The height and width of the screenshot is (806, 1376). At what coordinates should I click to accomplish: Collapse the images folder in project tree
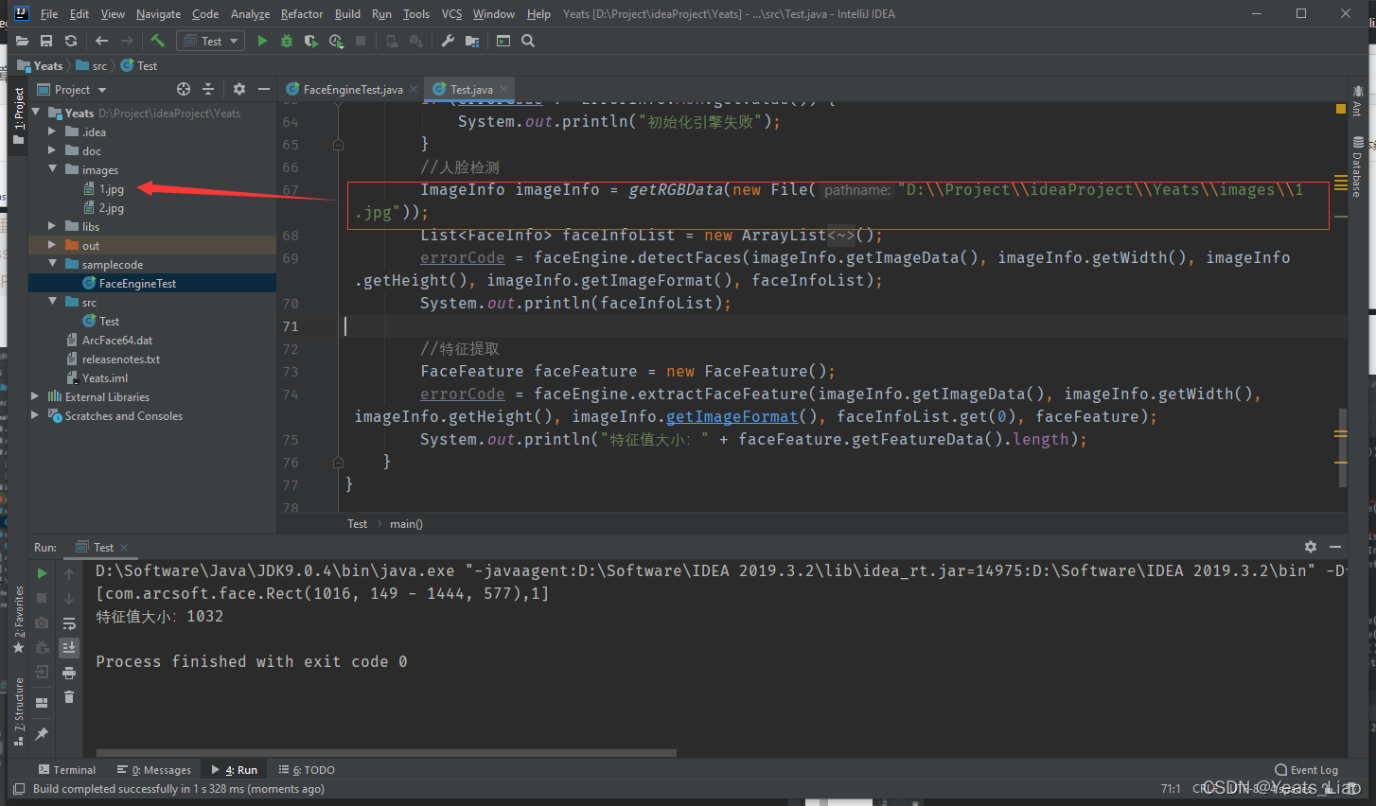[52, 169]
